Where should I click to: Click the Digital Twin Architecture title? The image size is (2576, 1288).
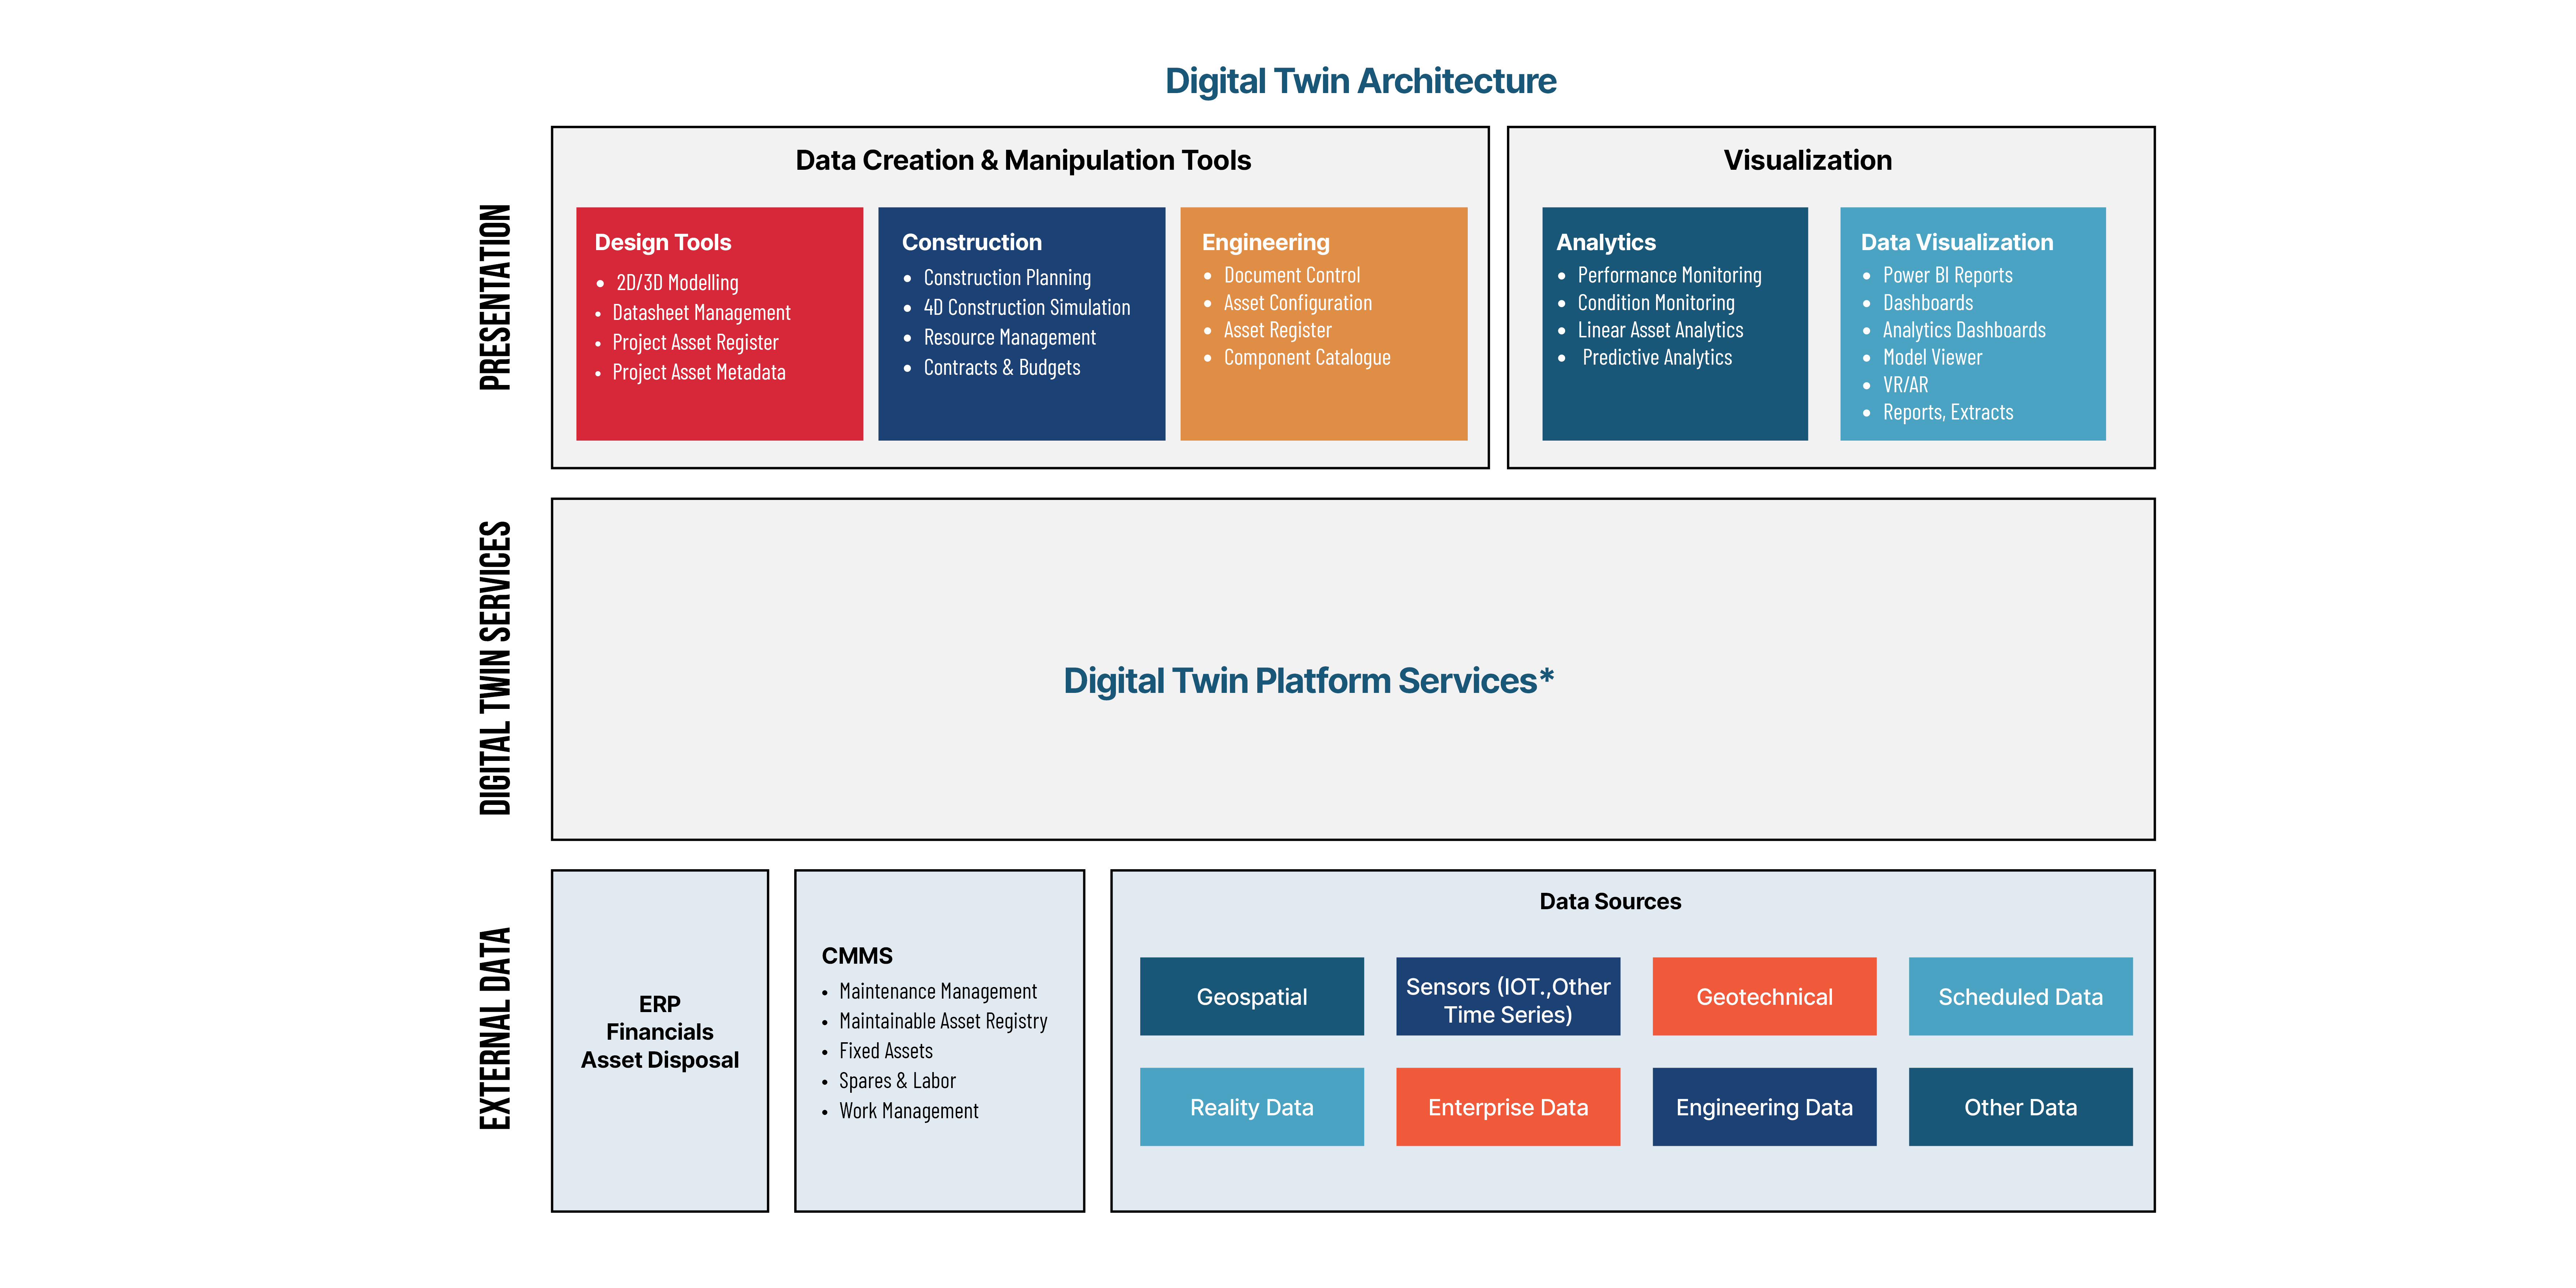coord(1360,81)
